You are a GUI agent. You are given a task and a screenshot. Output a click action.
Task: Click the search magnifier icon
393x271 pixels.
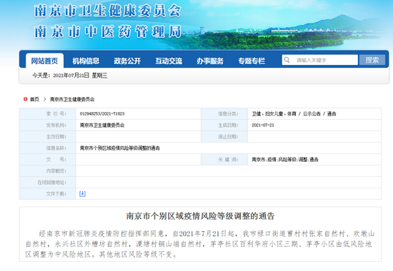click(x=287, y=60)
